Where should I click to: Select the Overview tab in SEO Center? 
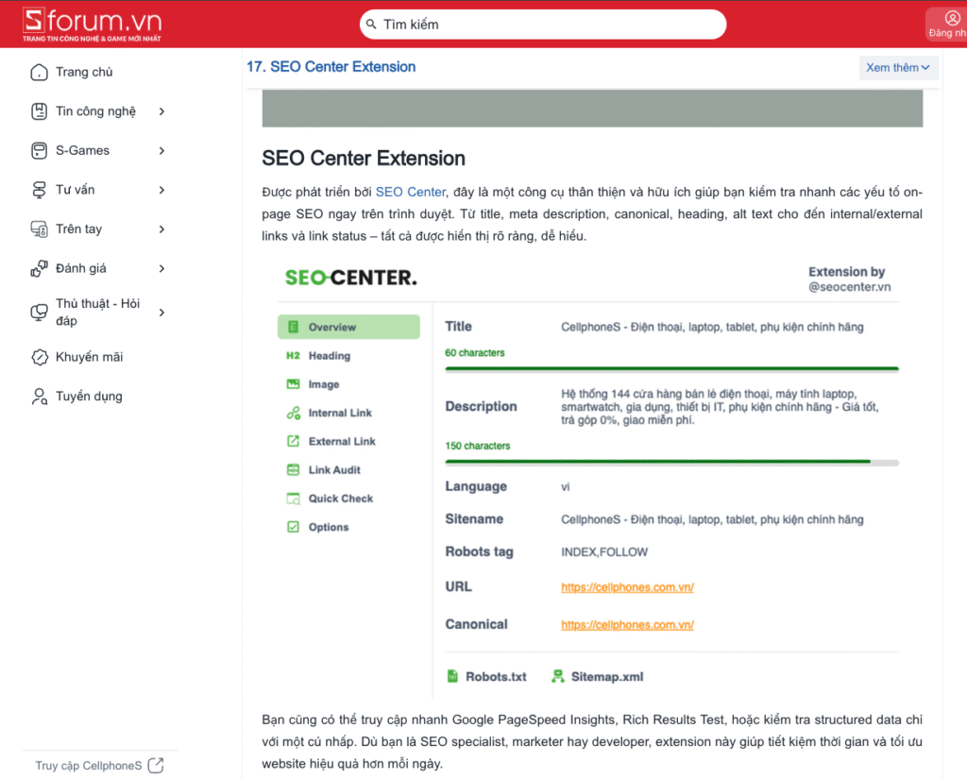pos(348,327)
